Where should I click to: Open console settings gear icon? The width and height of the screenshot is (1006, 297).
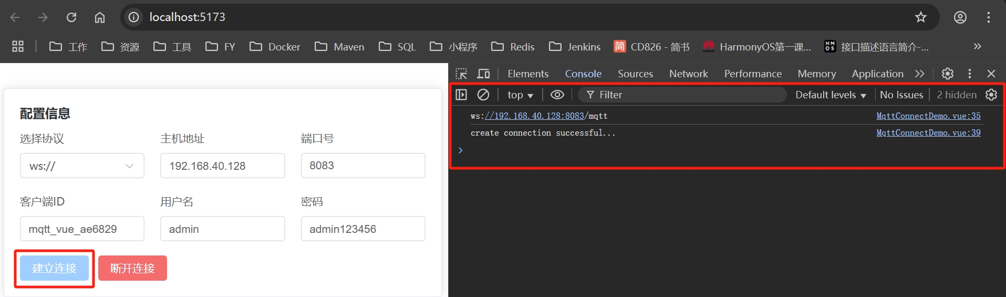991,95
